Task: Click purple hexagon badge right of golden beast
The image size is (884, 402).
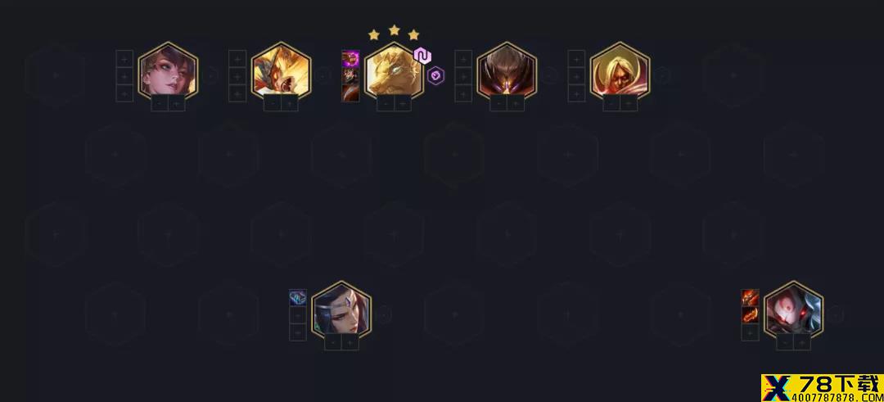Action: 435,75
